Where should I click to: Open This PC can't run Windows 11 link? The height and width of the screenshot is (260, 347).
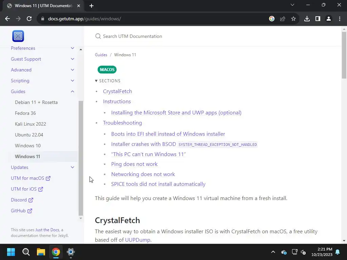tap(148, 154)
